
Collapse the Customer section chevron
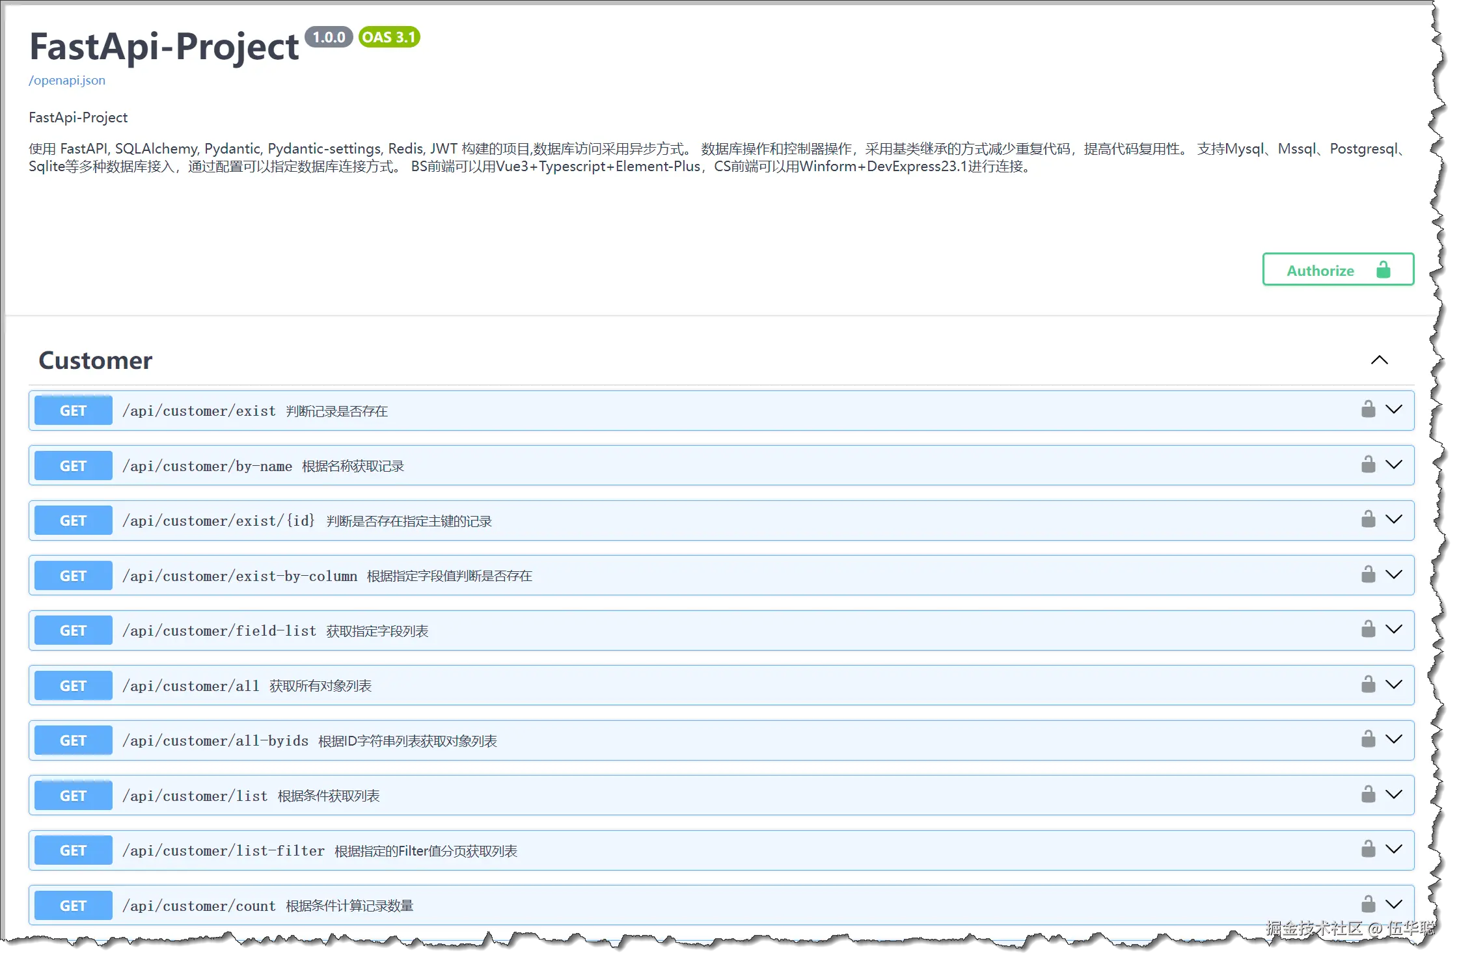pyautogui.click(x=1379, y=360)
